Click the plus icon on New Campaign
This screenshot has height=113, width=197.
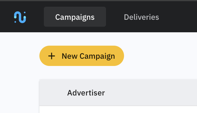click(52, 56)
